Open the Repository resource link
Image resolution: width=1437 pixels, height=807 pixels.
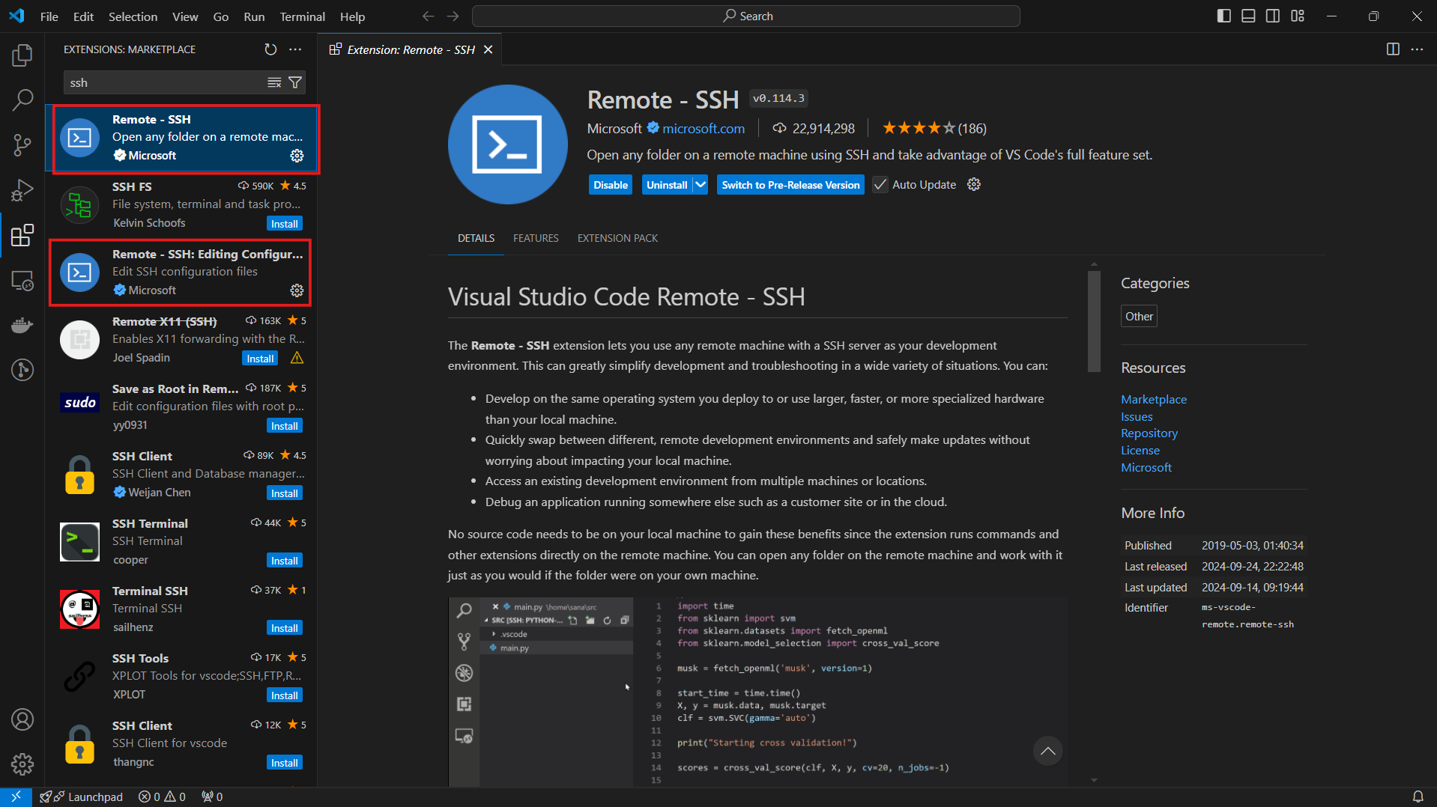pos(1149,433)
